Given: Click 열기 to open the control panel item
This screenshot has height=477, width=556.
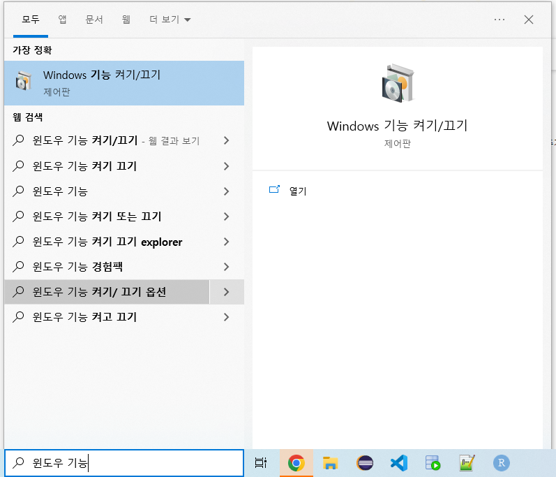Looking at the screenshot, I should point(298,191).
